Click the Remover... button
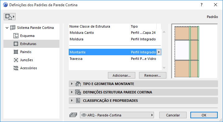This screenshot has width=223, height=122. 153,75
